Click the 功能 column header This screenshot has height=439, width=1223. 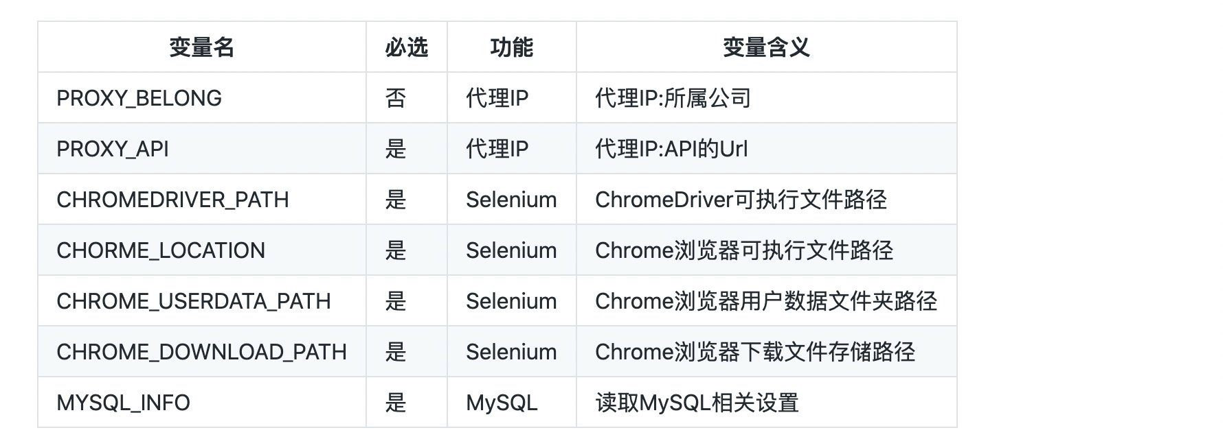coord(511,47)
